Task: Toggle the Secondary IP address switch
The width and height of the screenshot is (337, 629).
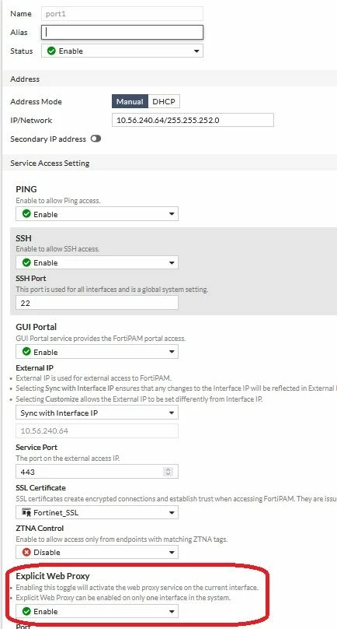Action: pyautogui.click(x=96, y=139)
